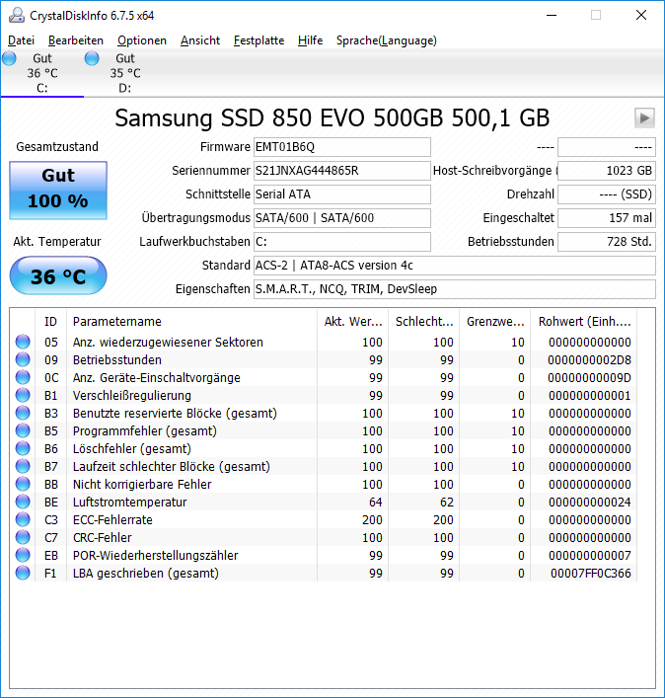Select 'Anz. wiederzugewiesener Sektoren' row text

point(168,342)
